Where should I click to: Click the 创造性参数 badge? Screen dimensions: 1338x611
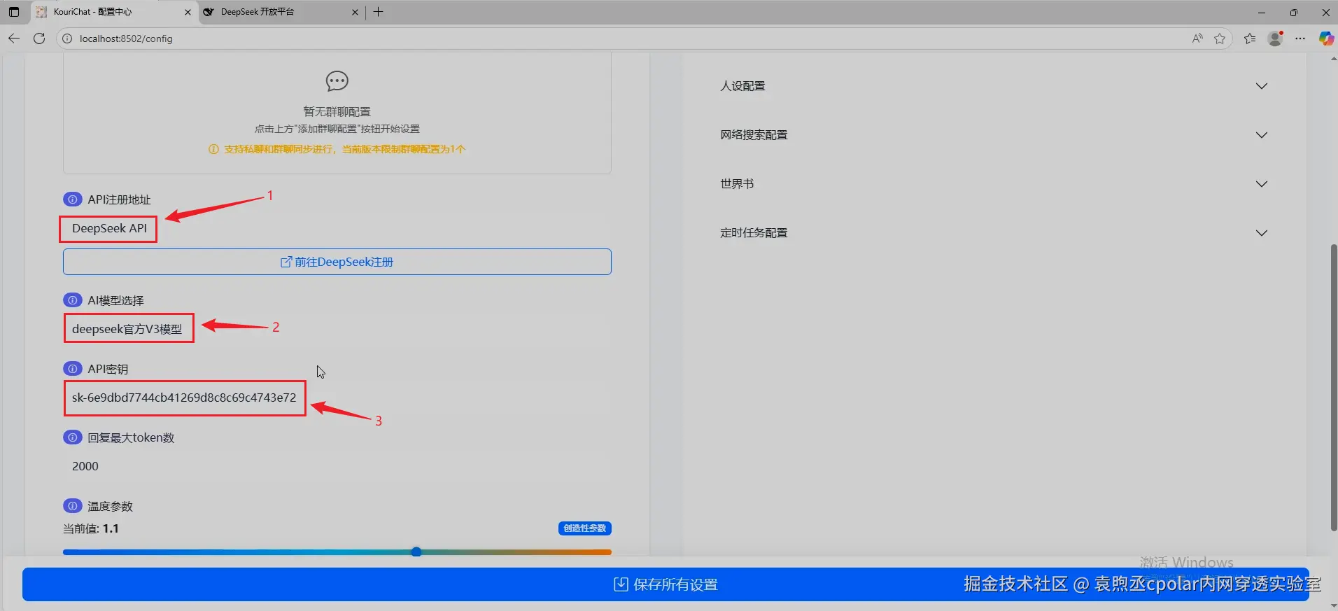[x=585, y=528]
